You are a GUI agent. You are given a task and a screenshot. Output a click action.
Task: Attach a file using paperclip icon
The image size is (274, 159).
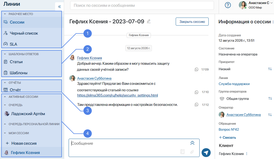(x=192, y=152)
